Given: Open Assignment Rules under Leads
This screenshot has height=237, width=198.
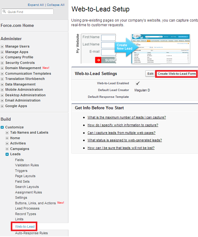Looking at the screenshot, I should (x=28, y=192).
